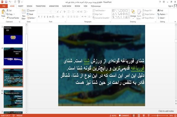Screen dimensions: 177x117
Task: Click the Save icon in quick access toolbar
Action: point(6,2)
